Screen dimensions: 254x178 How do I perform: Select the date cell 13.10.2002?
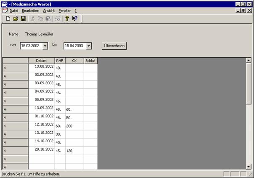tap(42, 134)
